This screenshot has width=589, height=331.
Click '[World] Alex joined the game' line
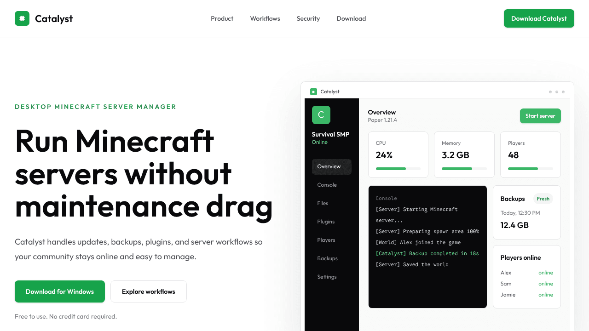click(x=418, y=242)
